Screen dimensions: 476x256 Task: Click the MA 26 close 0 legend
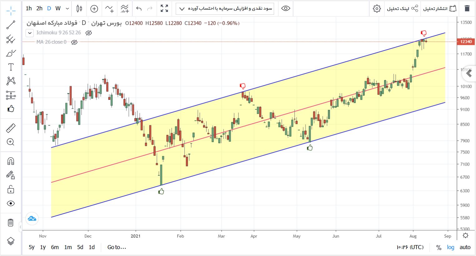click(x=52, y=42)
